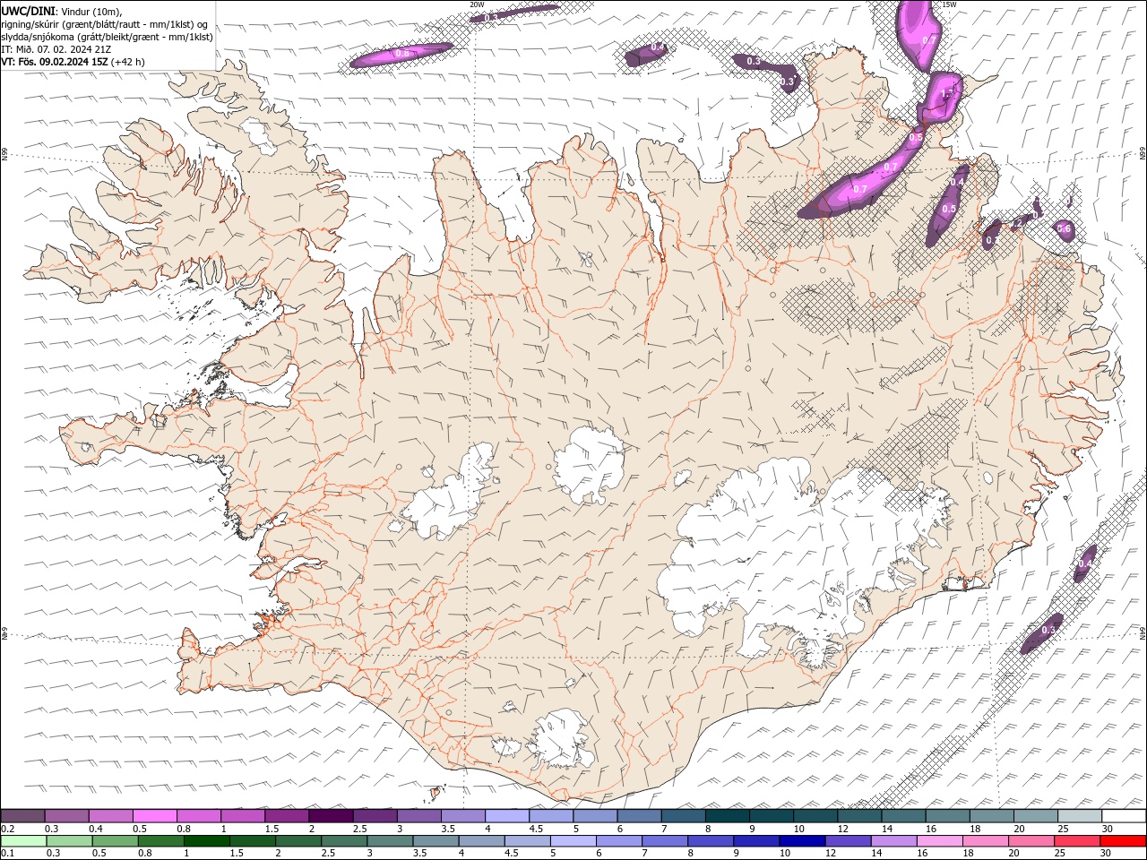Image resolution: width=1147 pixels, height=860 pixels.
Task: Select lower legend swatch labeled 25
Action: 1077,841
